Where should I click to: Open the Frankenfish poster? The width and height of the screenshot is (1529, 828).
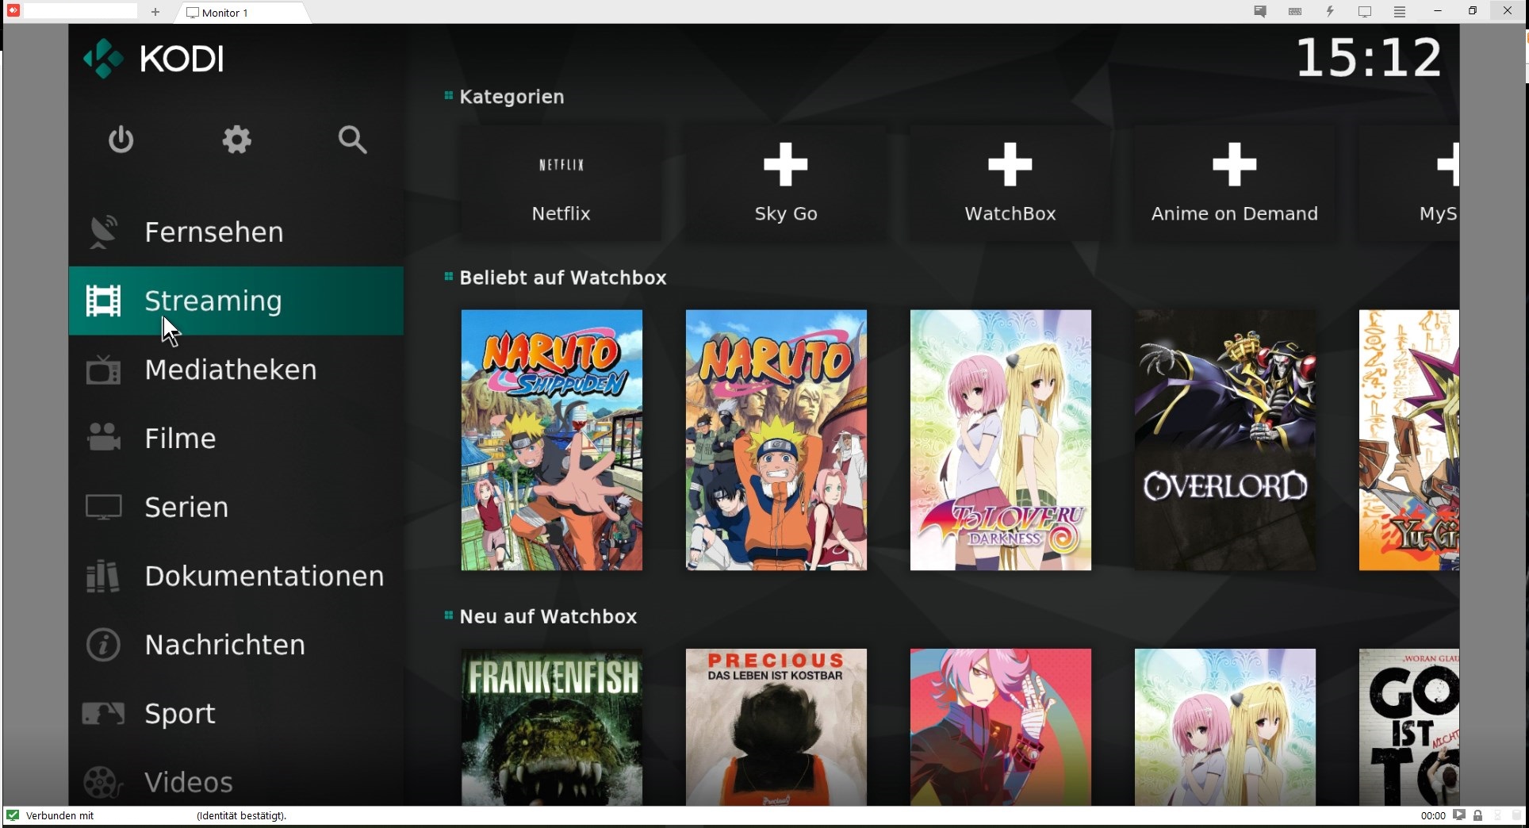coord(552,727)
